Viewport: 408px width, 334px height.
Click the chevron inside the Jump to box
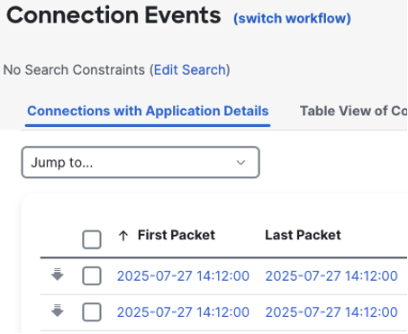pos(240,163)
